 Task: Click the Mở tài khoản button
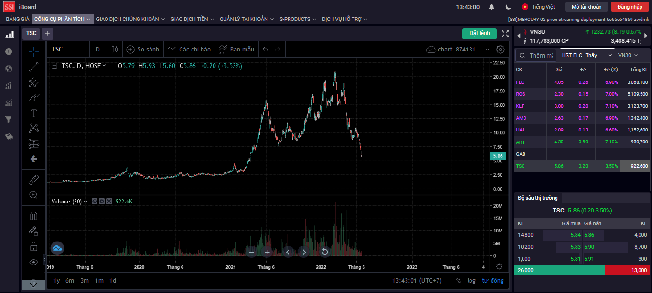point(586,7)
